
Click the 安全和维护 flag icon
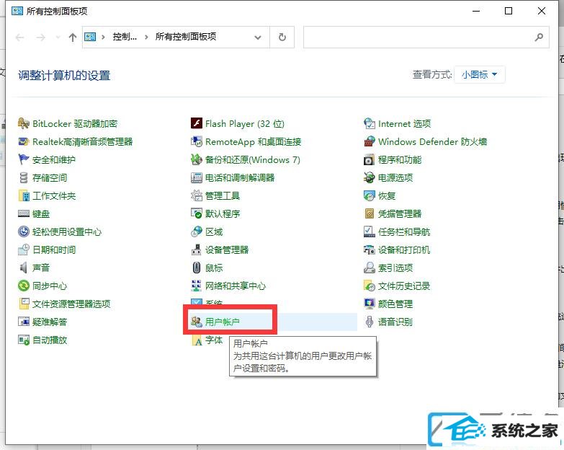pyautogui.click(x=23, y=159)
